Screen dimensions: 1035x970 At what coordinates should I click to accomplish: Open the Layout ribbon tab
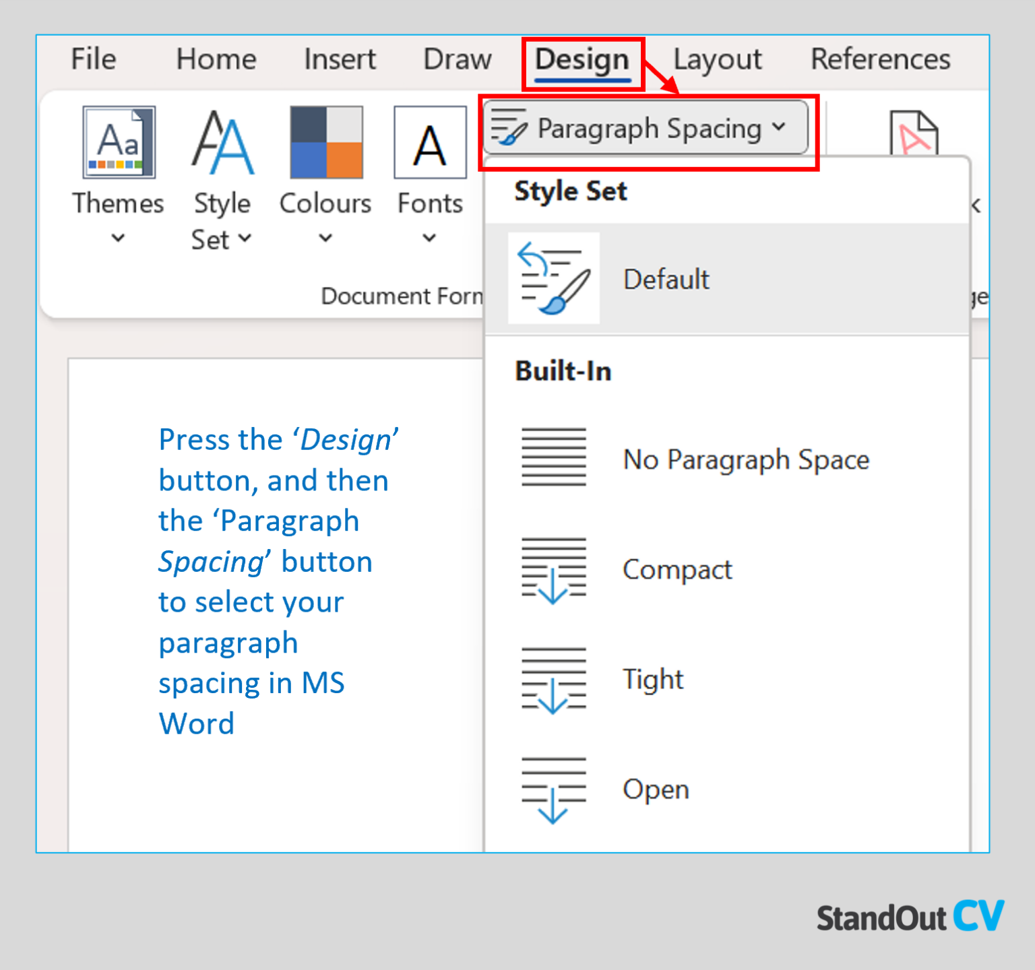pyautogui.click(x=717, y=59)
